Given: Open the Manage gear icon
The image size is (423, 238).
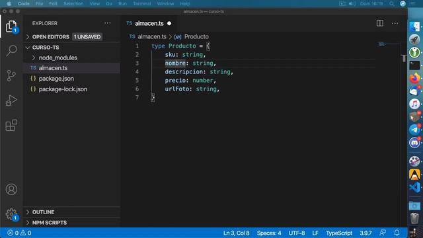Looking at the screenshot, I should tap(11, 214).
